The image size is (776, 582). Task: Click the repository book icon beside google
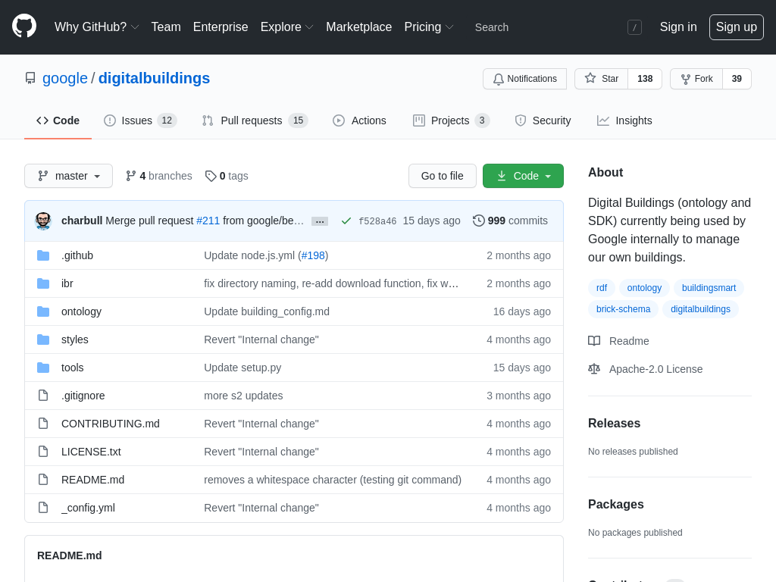[30, 78]
